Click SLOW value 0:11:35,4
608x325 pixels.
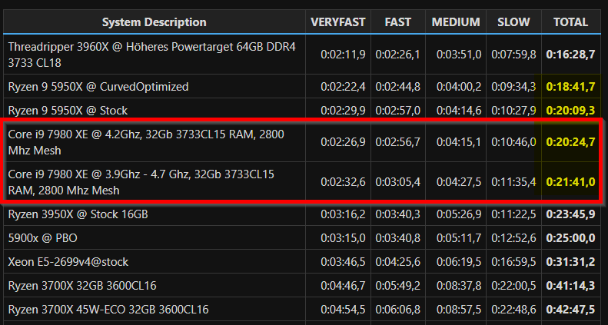click(513, 182)
